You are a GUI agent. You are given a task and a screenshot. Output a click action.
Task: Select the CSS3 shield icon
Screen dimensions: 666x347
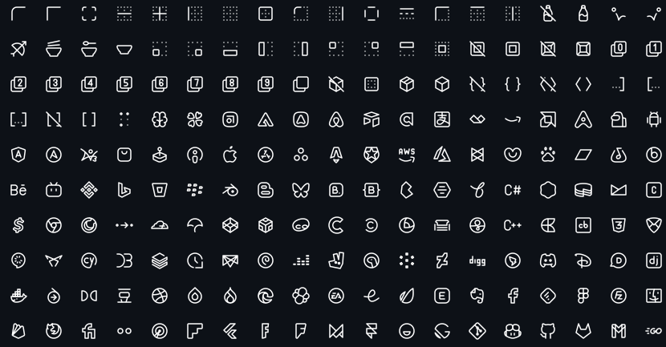tap(619, 225)
